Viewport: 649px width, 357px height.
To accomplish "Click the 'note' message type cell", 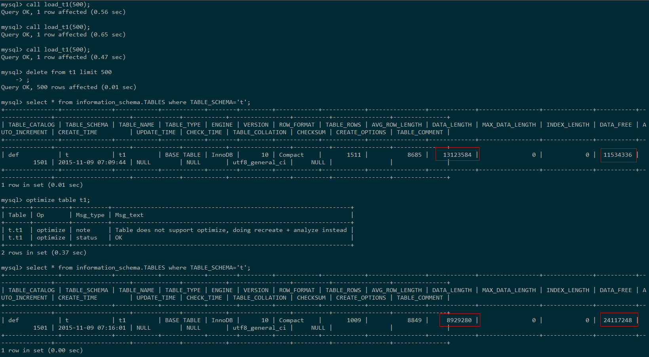I will (x=83, y=230).
